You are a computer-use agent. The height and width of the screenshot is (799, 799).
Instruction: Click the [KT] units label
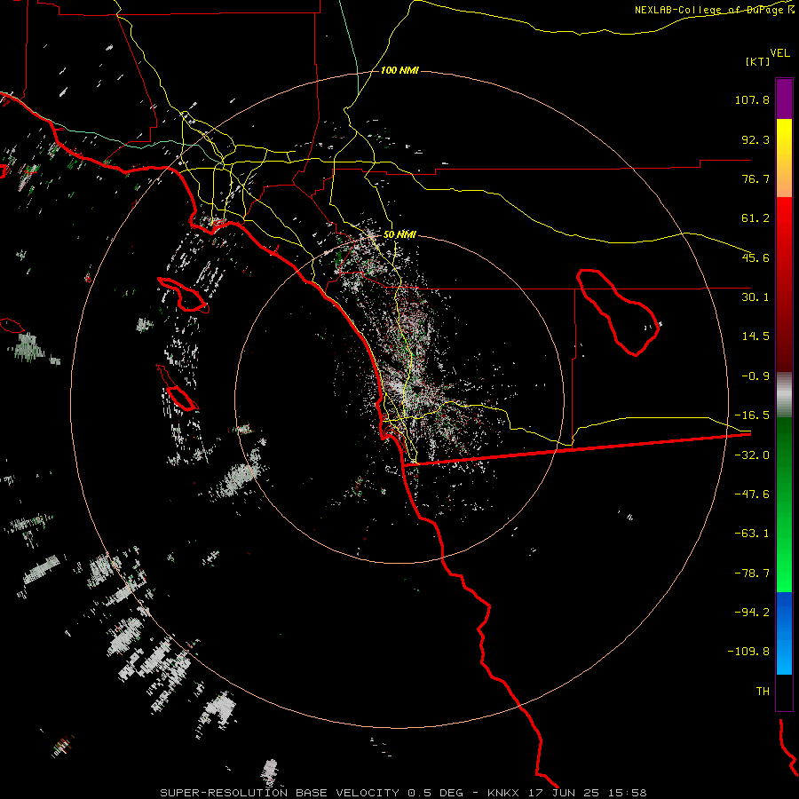tap(758, 61)
